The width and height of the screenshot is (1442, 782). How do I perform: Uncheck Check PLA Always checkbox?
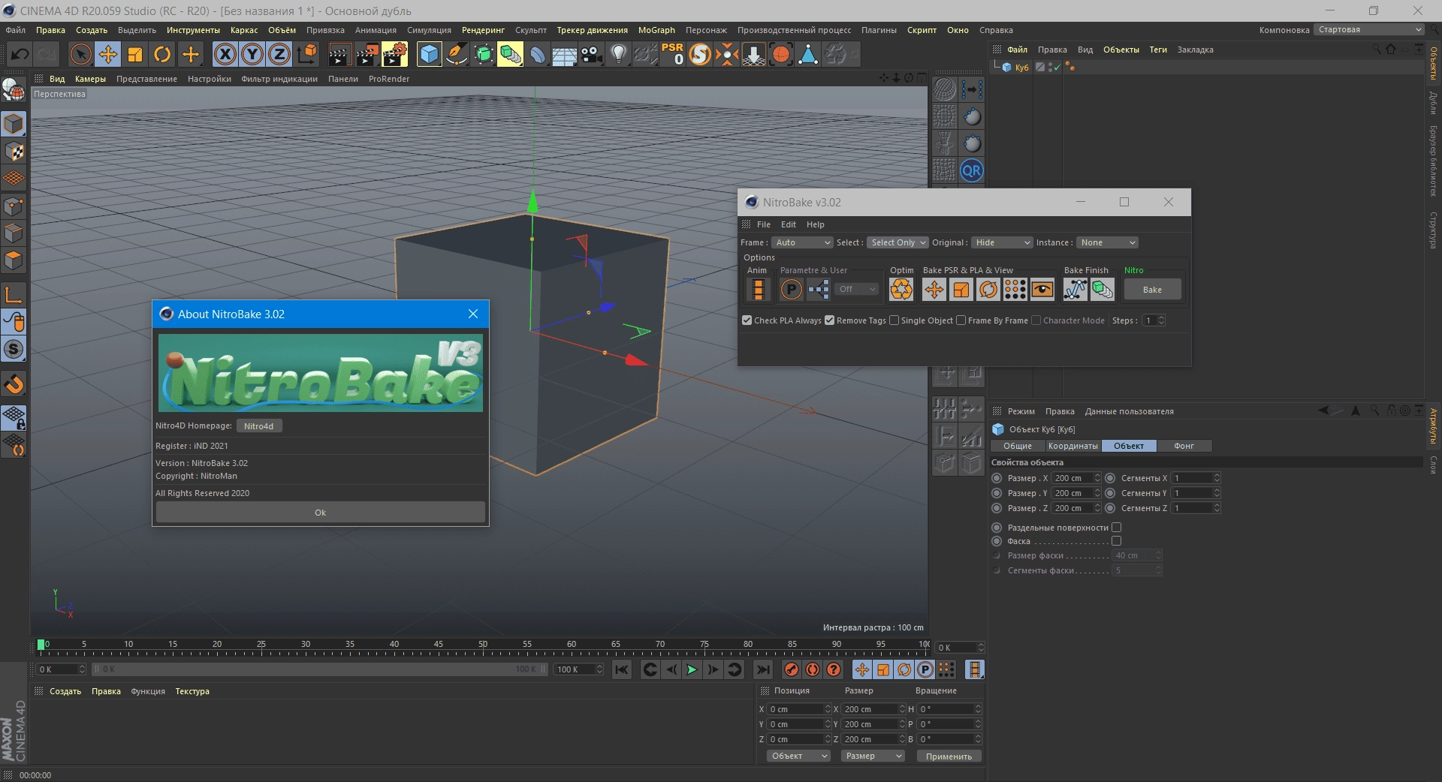[747, 320]
